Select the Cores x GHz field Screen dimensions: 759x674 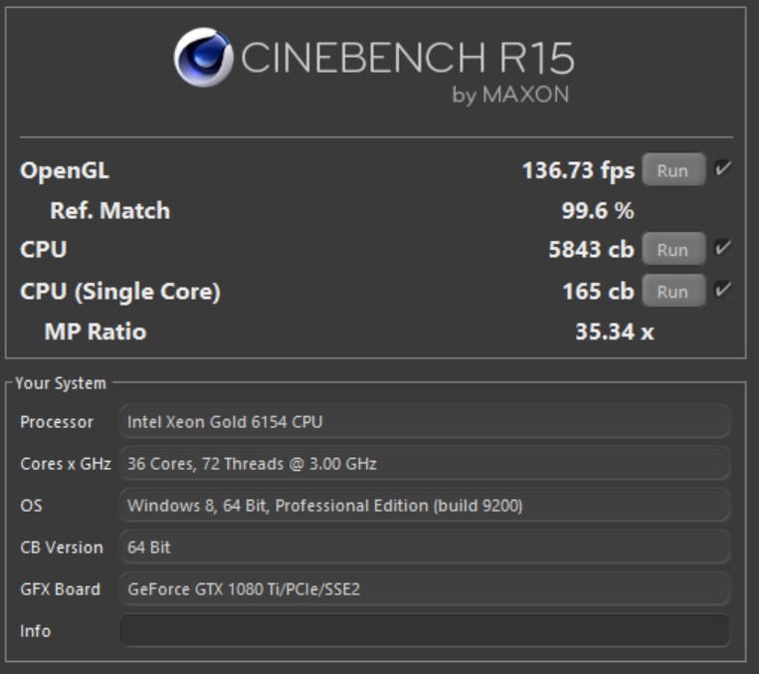tap(425, 464)
